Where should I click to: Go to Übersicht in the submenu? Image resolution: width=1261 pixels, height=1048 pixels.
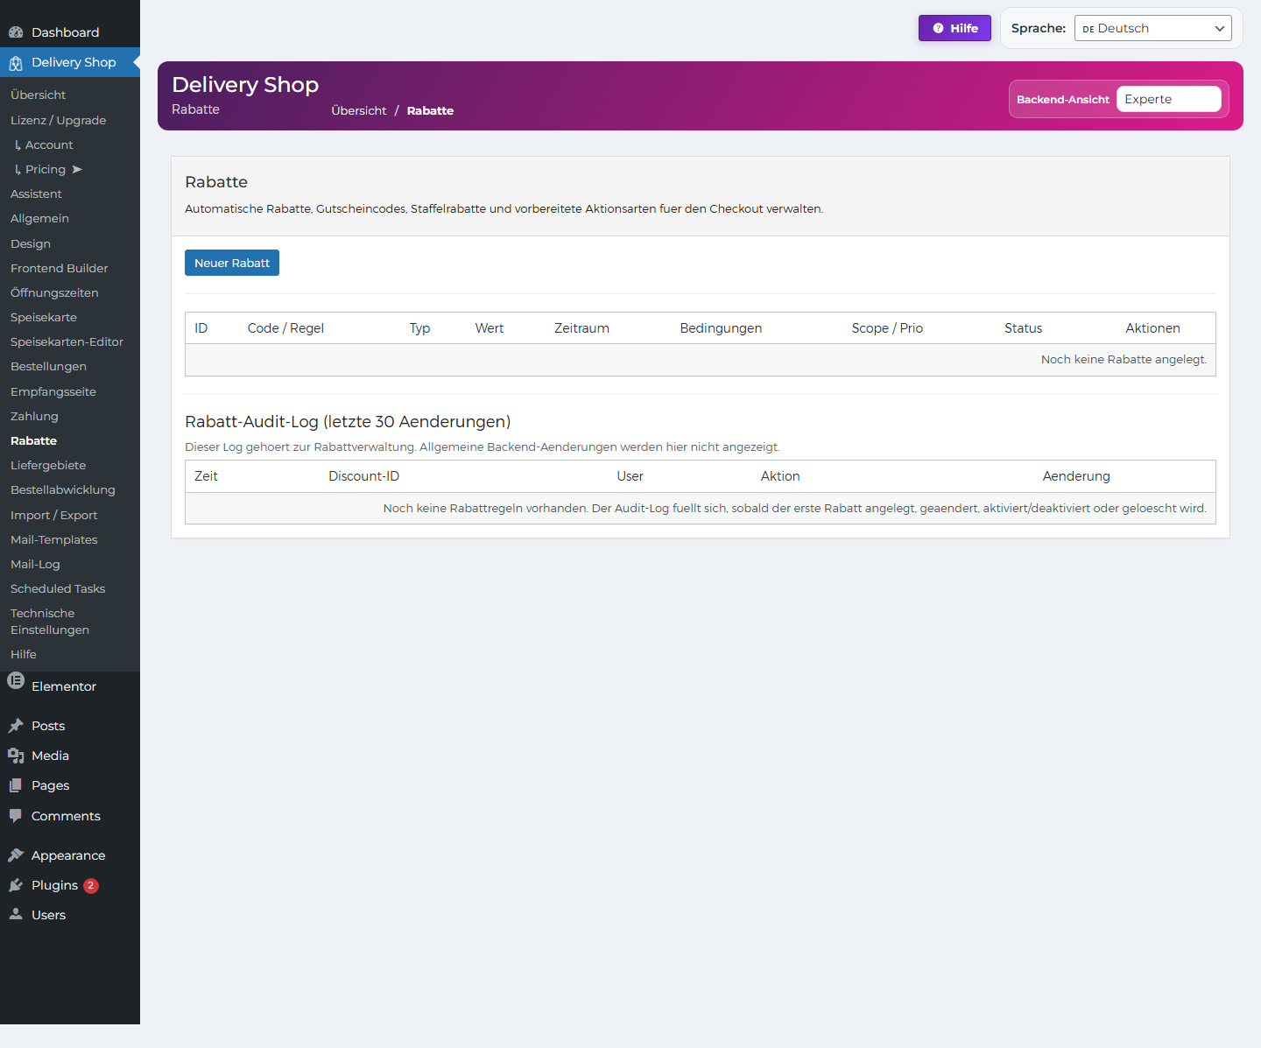pos(39,95)
